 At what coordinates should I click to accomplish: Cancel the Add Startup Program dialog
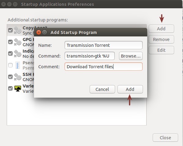click(102, 89)
